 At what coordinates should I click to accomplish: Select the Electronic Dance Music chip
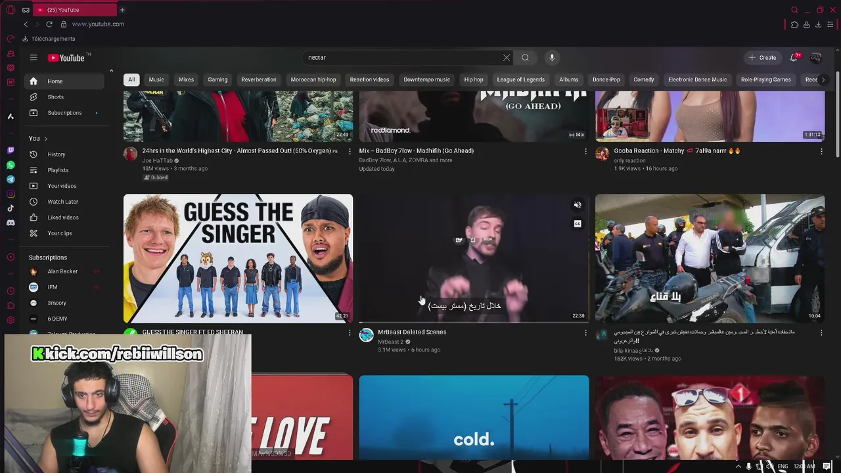(698, 79)
